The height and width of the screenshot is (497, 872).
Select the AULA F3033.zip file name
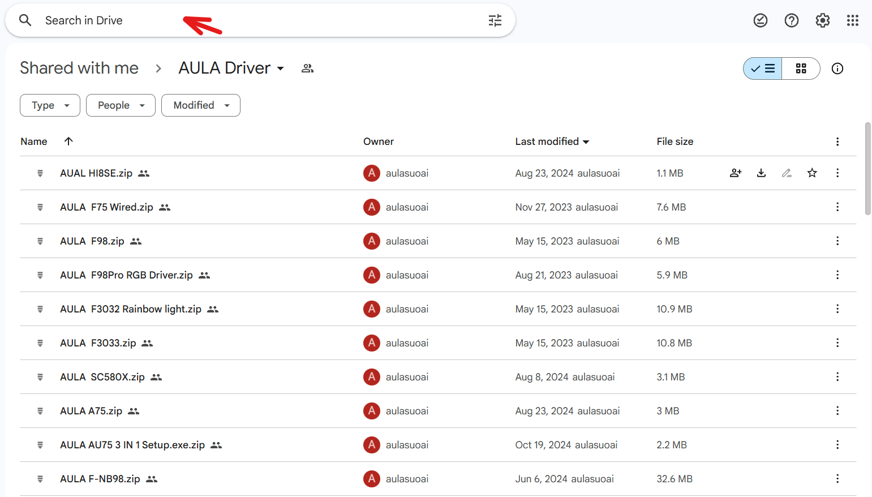click(x=98, y=343)
